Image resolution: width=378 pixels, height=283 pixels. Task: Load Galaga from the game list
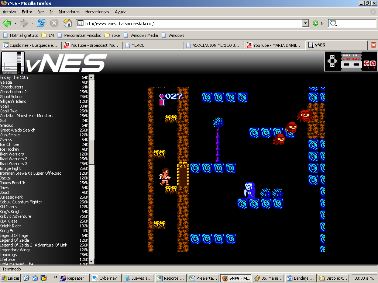tap(44, 82)
